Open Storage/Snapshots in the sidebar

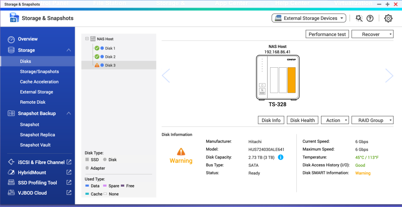39,72
